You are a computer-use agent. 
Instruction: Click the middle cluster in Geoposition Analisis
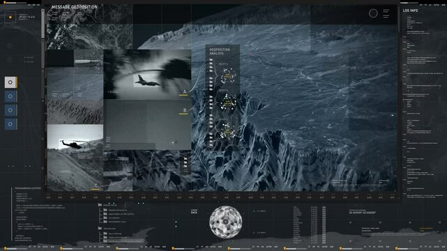coord(227,102)
